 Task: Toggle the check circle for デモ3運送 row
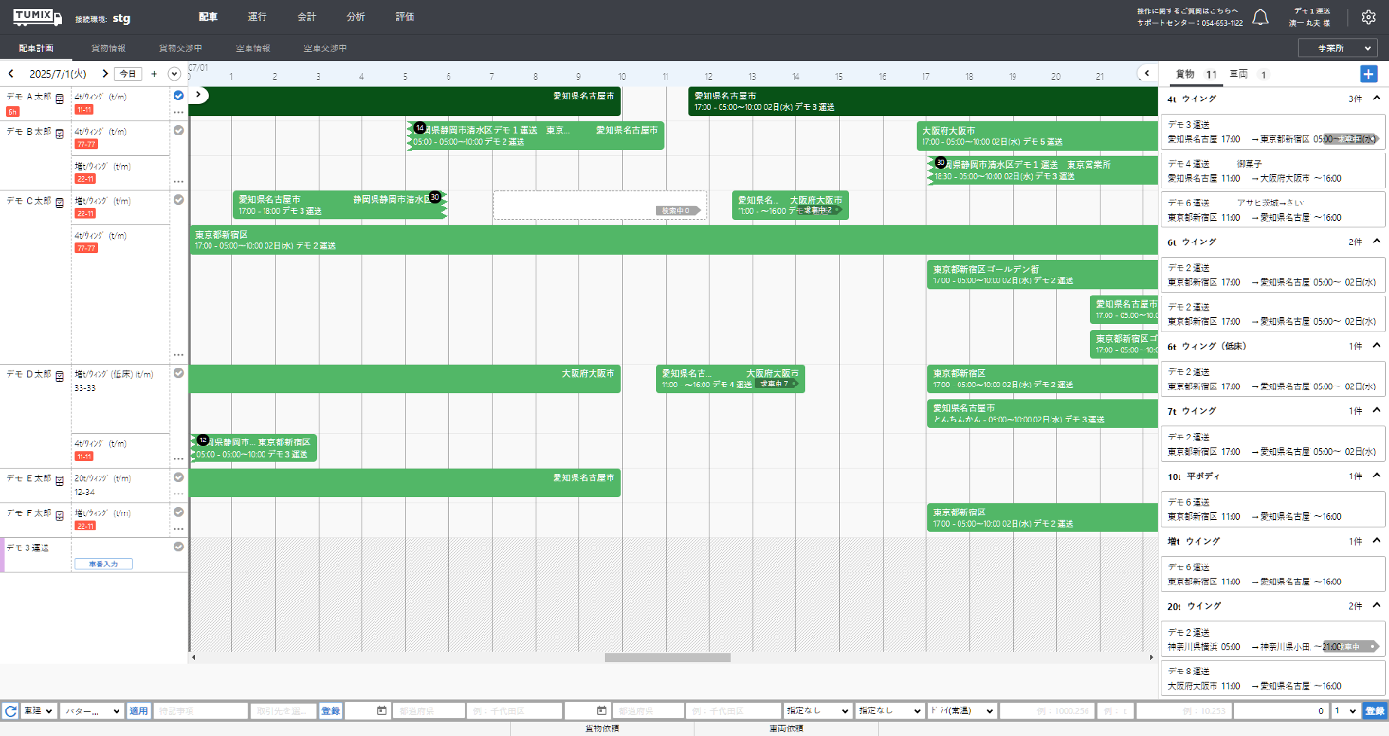178,547
